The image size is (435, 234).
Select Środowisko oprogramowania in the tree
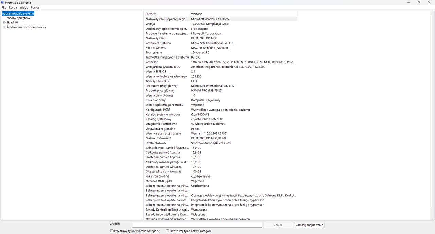point(26,27)
